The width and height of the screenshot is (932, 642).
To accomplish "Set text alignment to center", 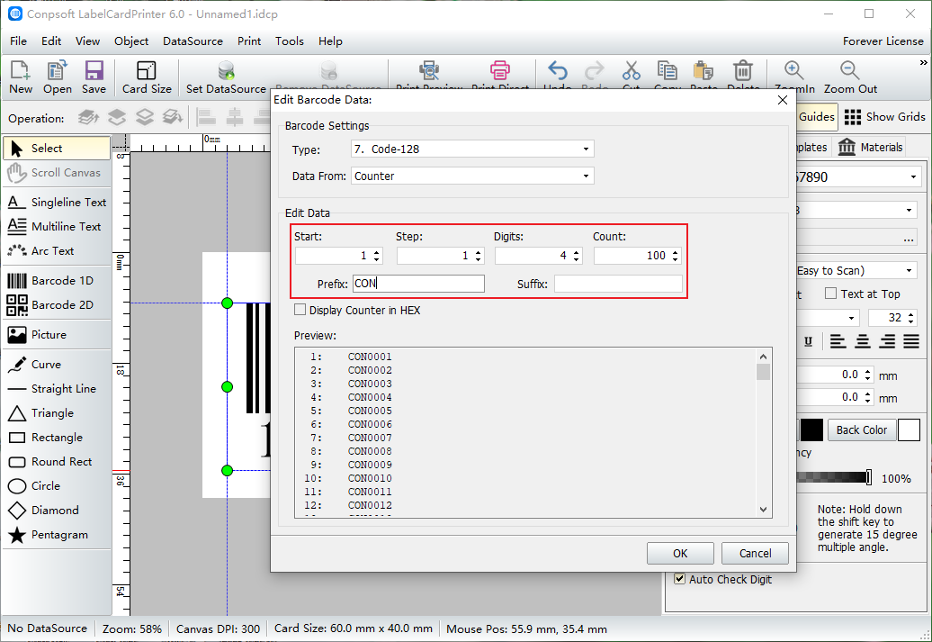I will coord(863,341).
